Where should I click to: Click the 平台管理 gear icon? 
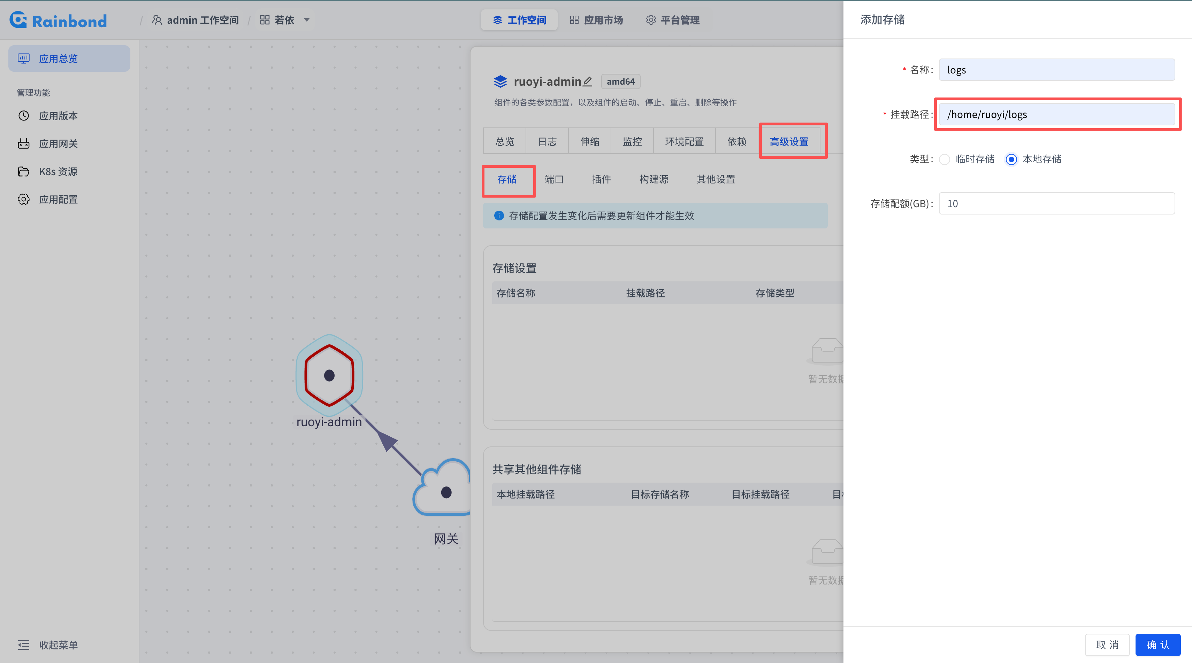pos(651,20)
